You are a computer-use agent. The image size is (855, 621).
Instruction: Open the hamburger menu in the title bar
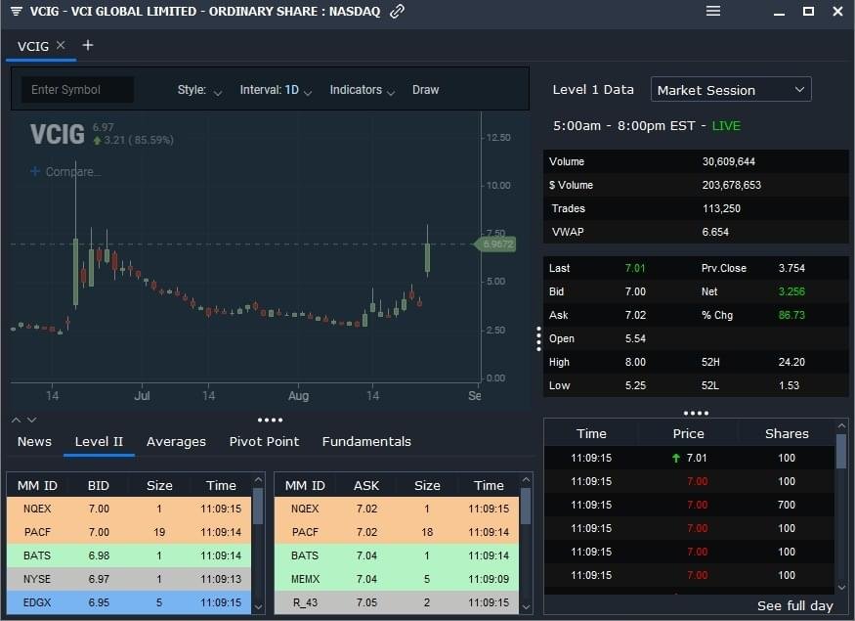pyautogui.click(x=713, y=11)
